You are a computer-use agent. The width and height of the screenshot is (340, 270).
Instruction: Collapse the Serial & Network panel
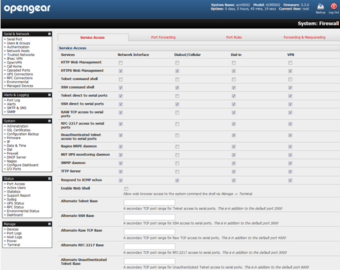[49, 34]
